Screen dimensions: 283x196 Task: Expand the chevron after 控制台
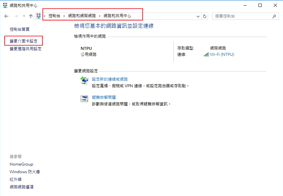coord(64,16)
